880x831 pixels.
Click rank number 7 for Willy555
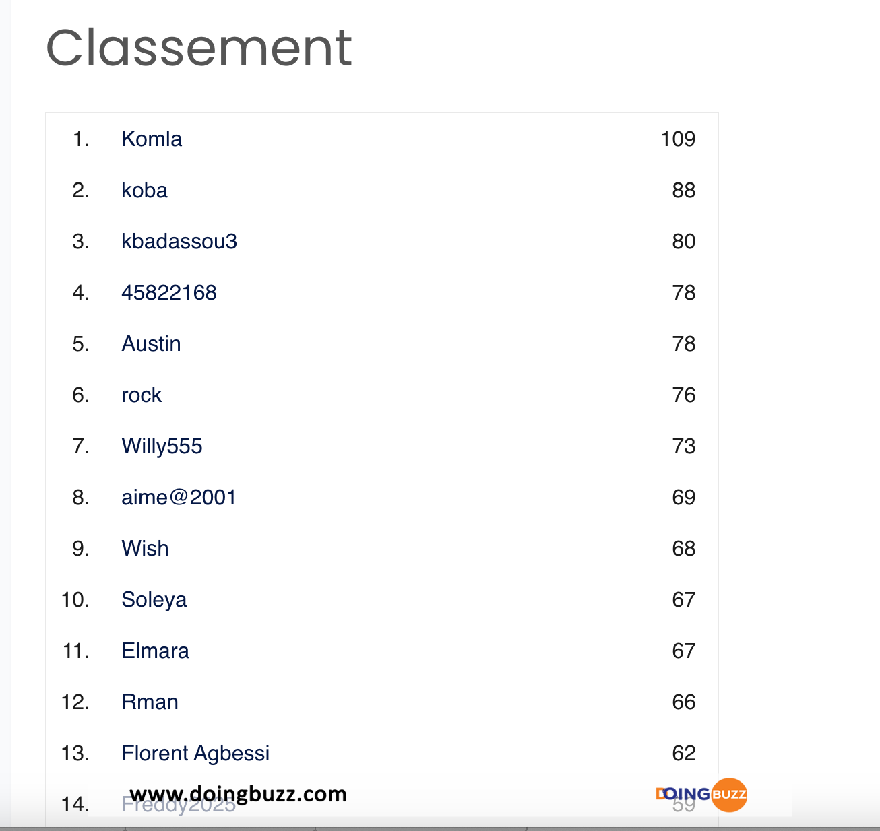pos(81,446)
